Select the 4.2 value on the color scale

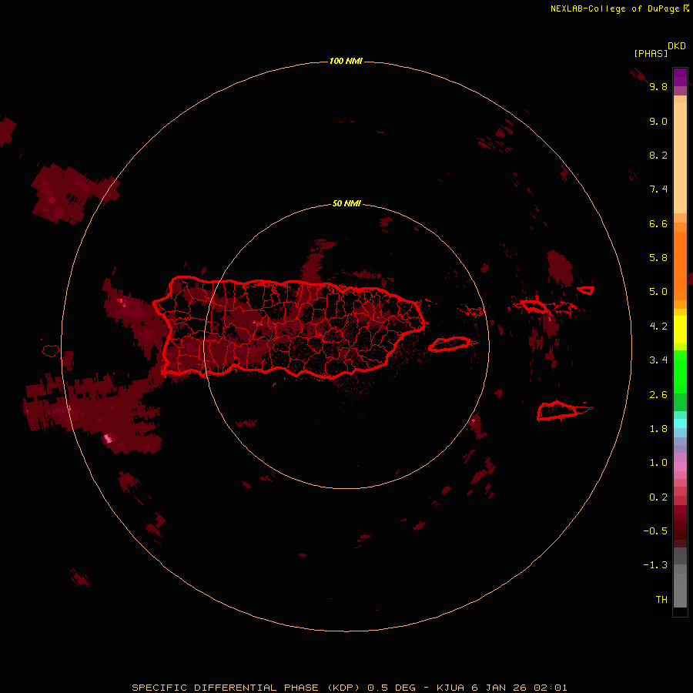(658, 326)
